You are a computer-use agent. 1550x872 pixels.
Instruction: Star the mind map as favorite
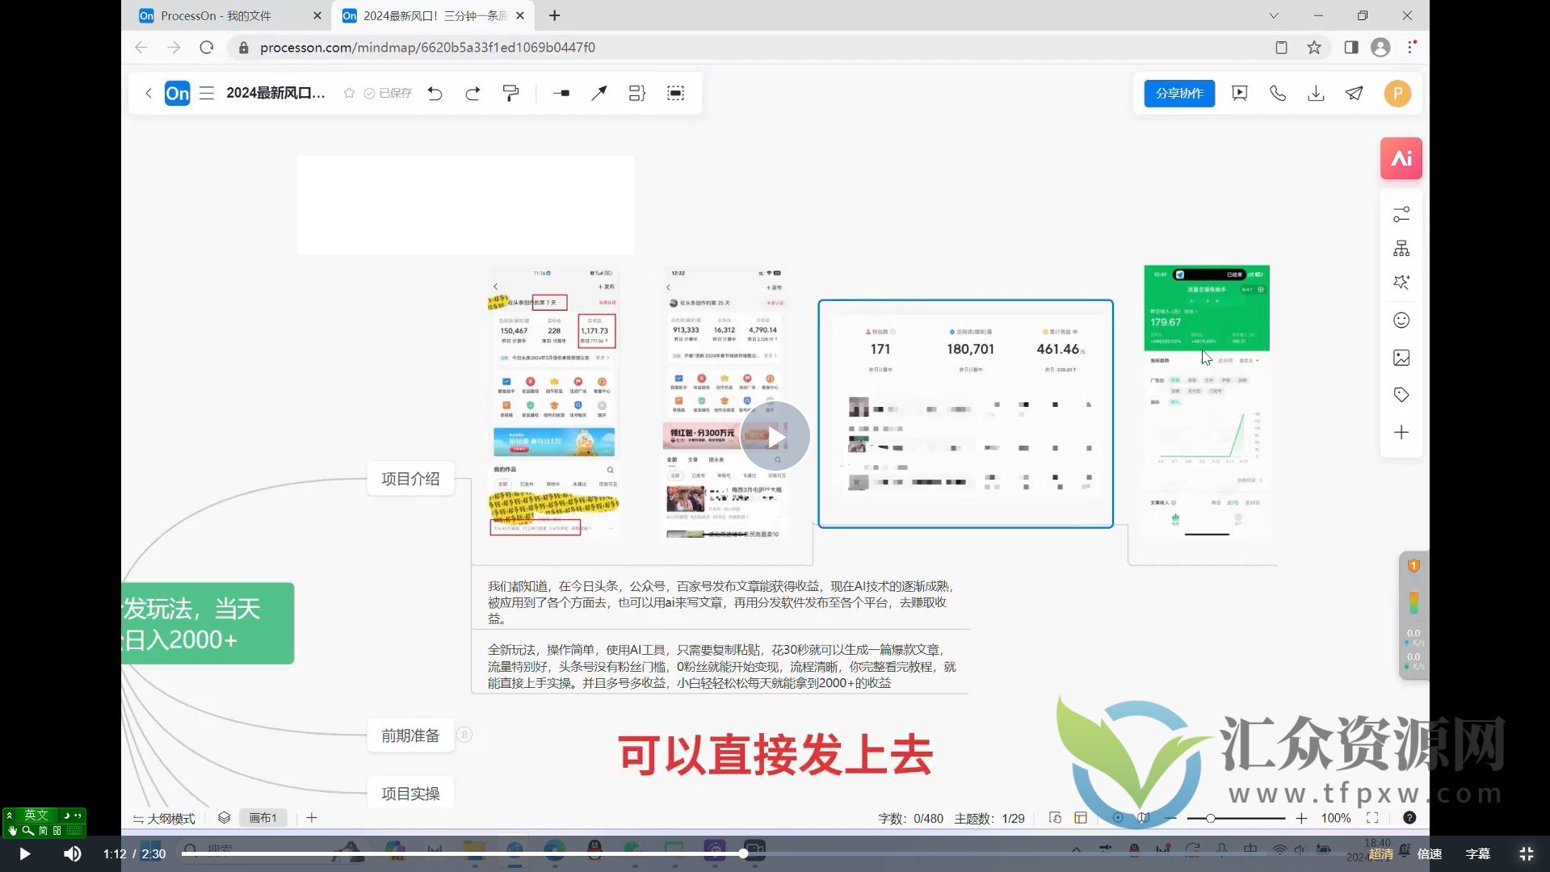349,93
